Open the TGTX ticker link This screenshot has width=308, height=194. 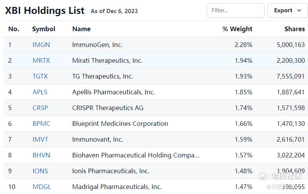(x=40, y=76)
